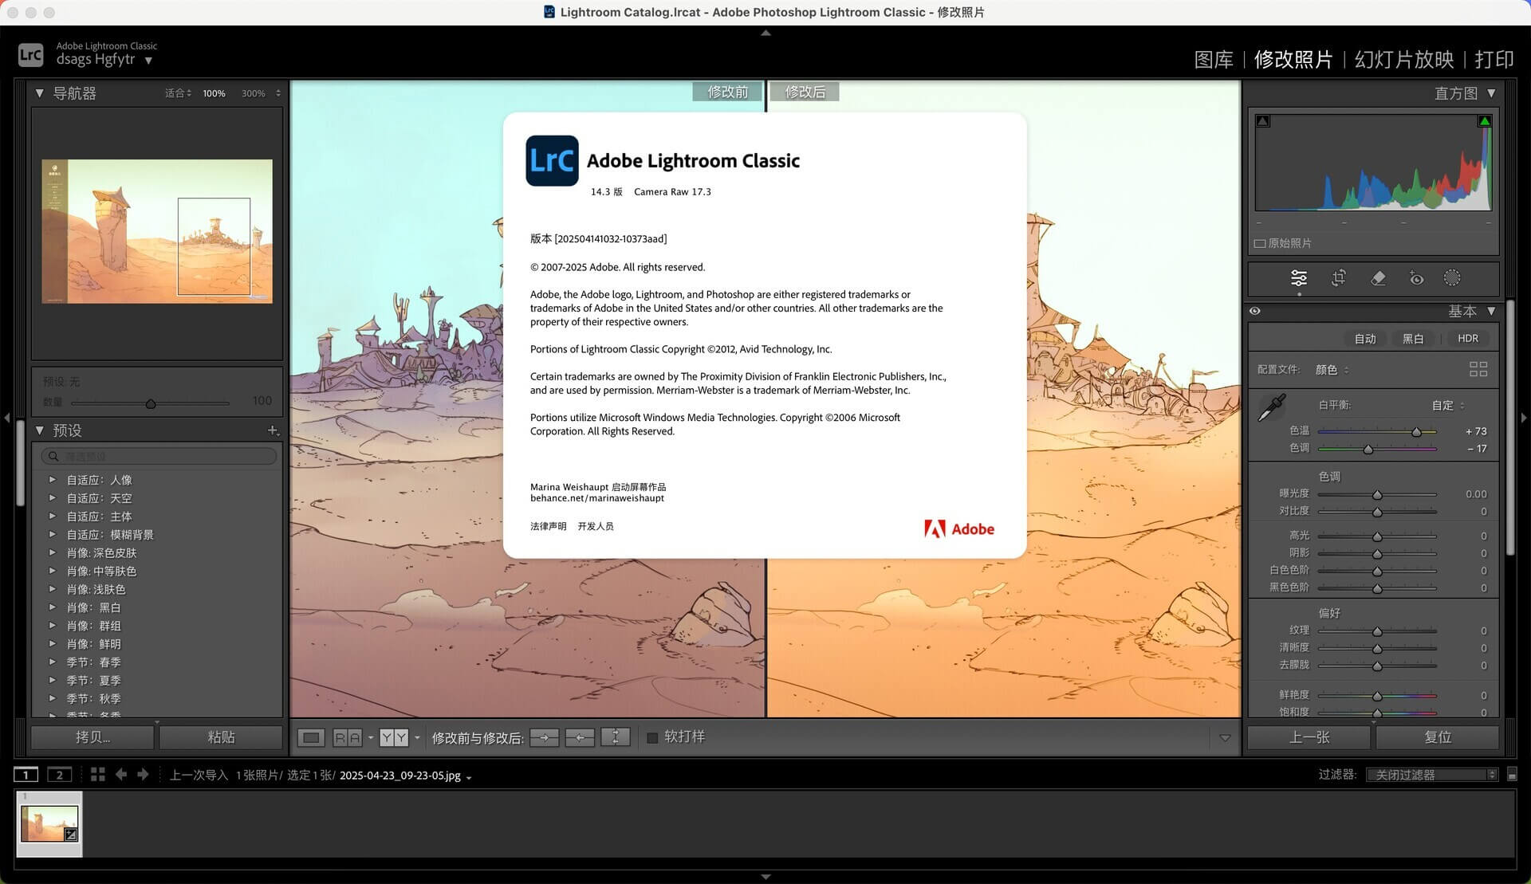Collapse the right panel group arrow
The height and width of the screenshot is (884, 1531).
[x=1524, y=418]
